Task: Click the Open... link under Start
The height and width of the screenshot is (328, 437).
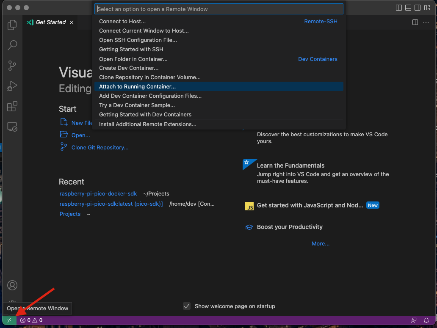Action: click(x=80, y=135)
